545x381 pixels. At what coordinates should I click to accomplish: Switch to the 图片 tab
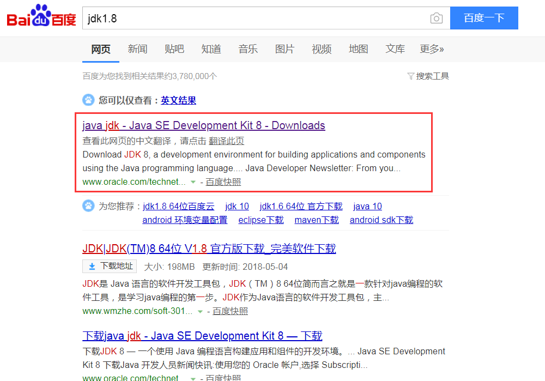(285, 49)
